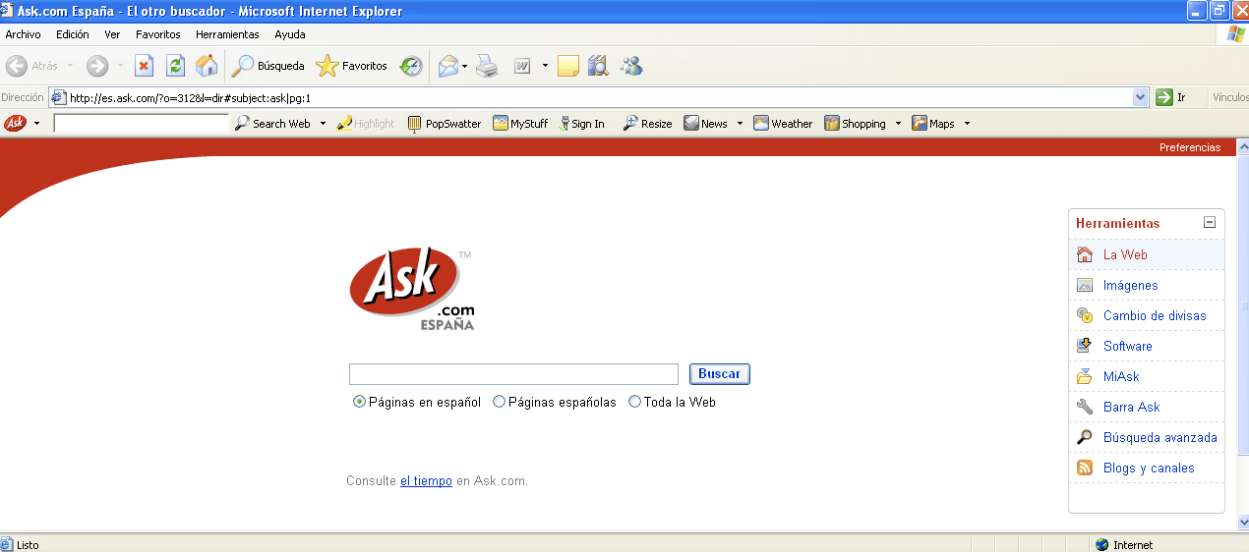Click the Highlight toolbar button

(366, 124)
